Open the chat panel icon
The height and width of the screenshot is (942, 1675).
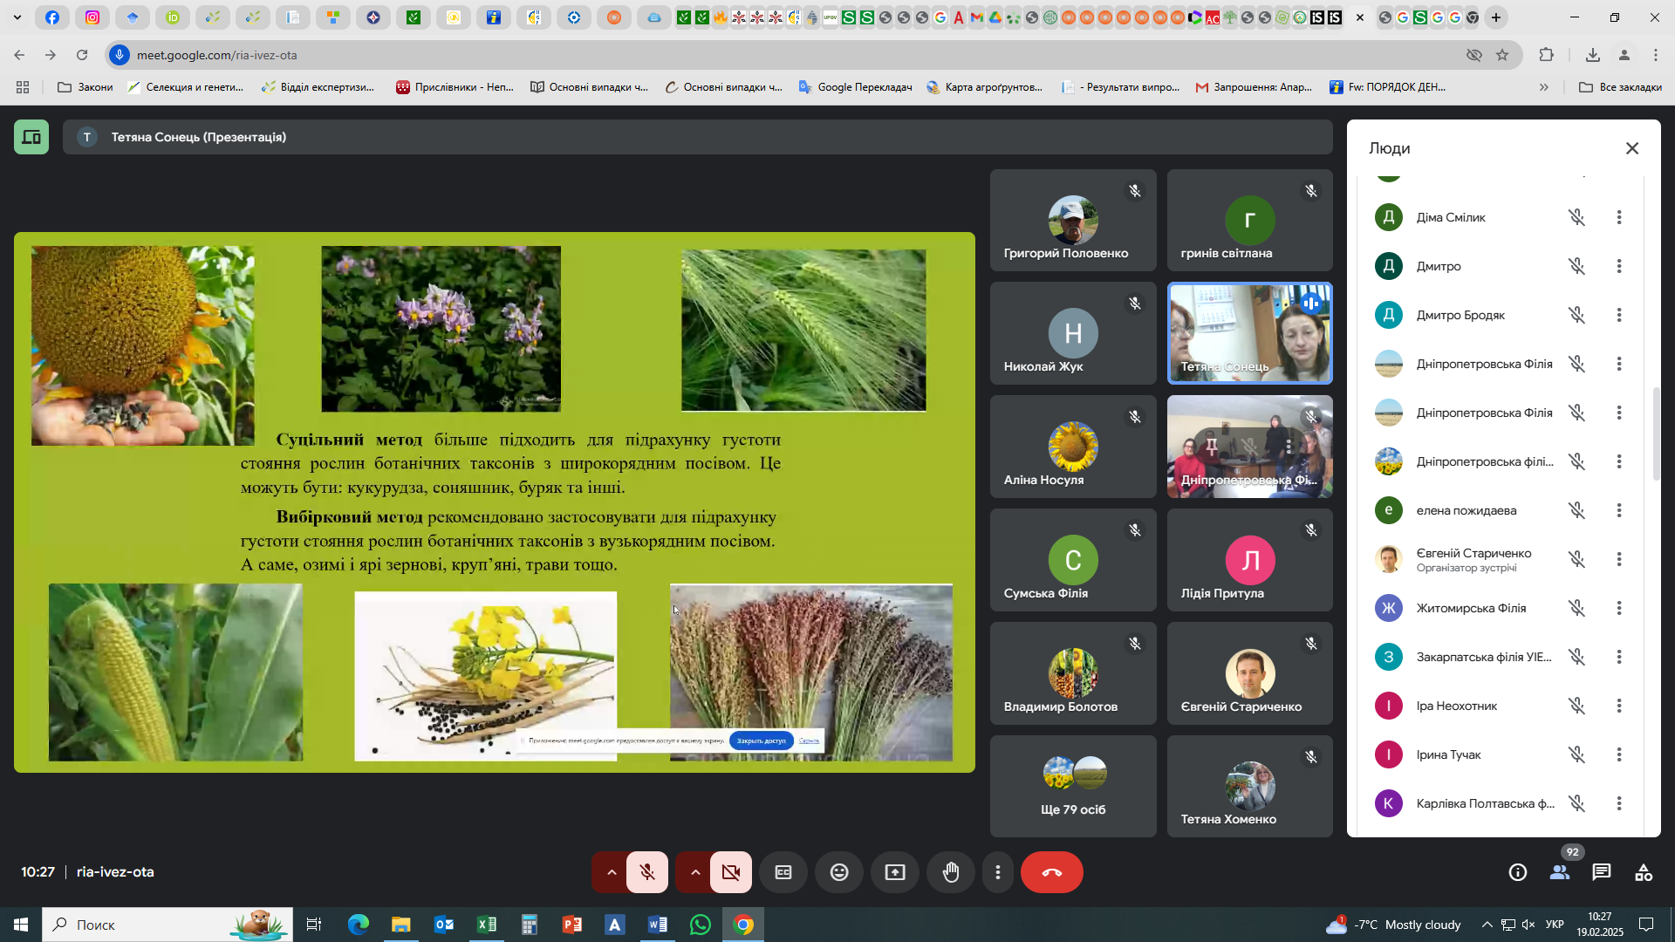click(1602, 872)
